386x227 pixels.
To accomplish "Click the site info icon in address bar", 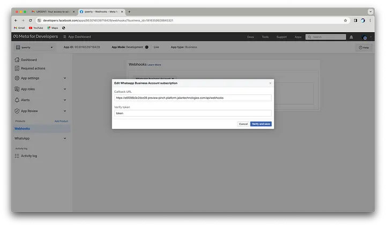I will 39,20.
